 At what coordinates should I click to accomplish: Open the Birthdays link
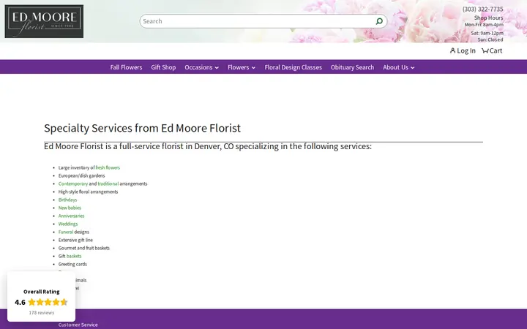(67, 200)
